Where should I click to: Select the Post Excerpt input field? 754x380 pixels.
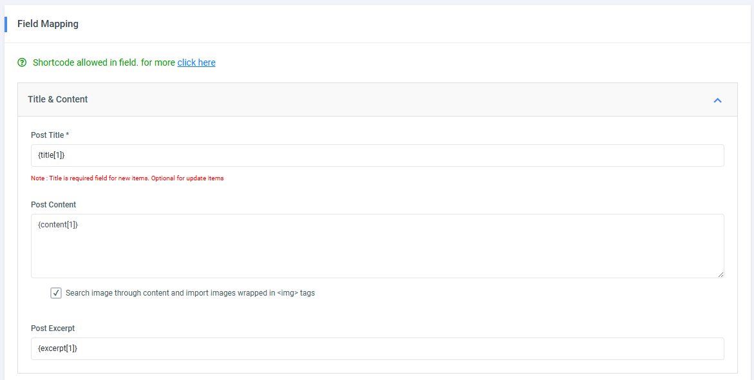(x=377, y=349)
